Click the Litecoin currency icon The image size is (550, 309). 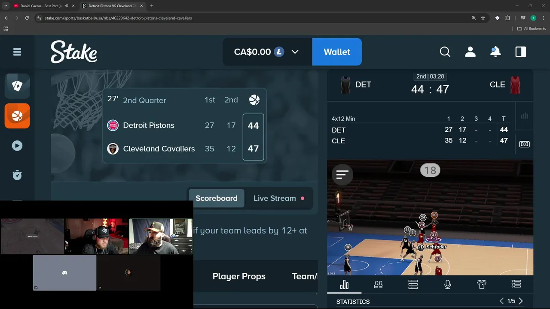click(x=279, y=52)
